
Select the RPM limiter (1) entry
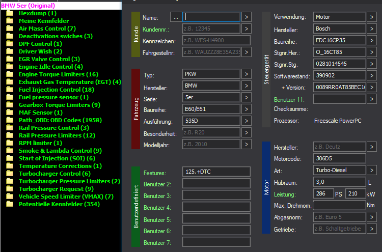[x=40, y=143]
